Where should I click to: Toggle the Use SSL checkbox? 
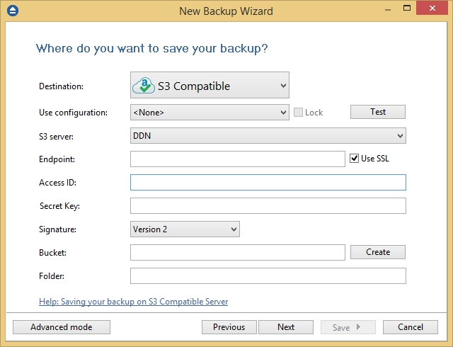point(354,159)
